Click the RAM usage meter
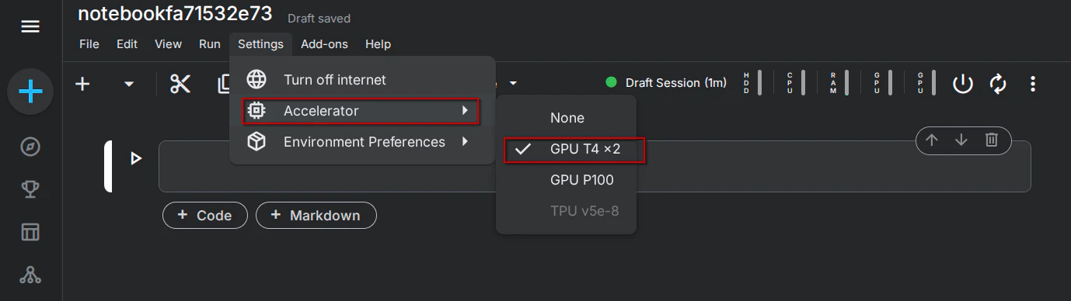 [839, 83]
